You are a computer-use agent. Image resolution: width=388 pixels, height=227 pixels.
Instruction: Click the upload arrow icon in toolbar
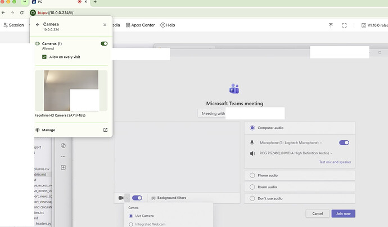tap(331, 25)
